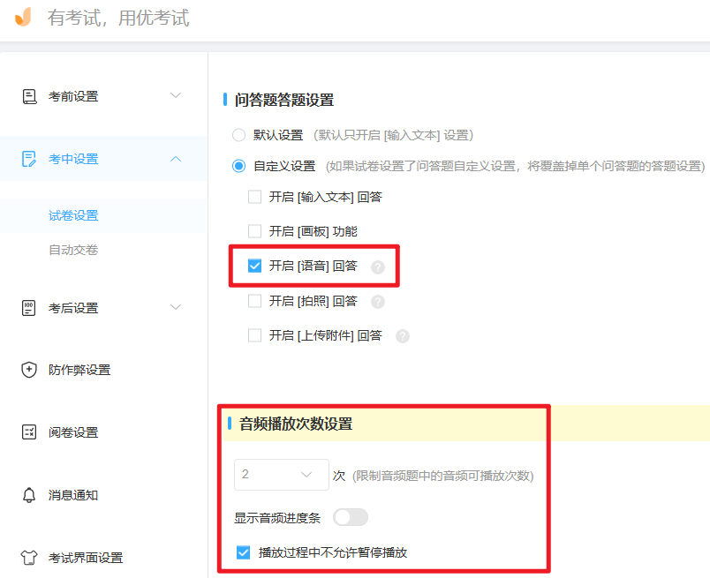Collapse the 考中设置 section chevron
This screenshot has width=710, height=578.
tap(176, 159)
